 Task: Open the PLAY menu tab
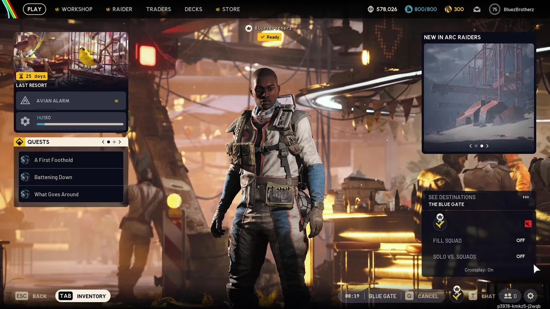pos(34,9)
